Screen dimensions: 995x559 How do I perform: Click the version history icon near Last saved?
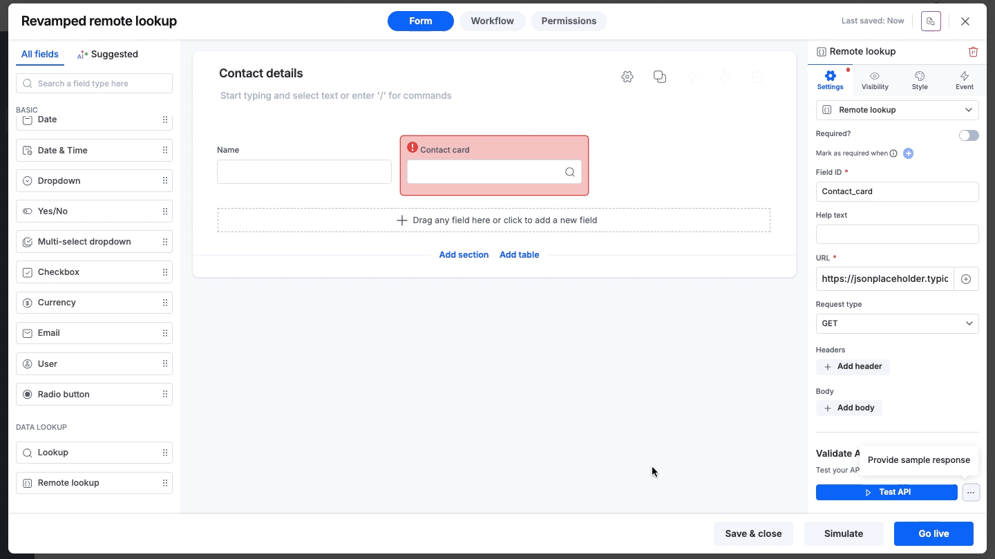pyautogui.click(x=931, y=21)
